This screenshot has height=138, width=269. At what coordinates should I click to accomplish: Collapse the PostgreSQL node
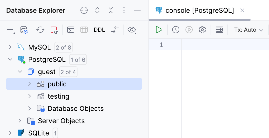[x=10, y=60]
